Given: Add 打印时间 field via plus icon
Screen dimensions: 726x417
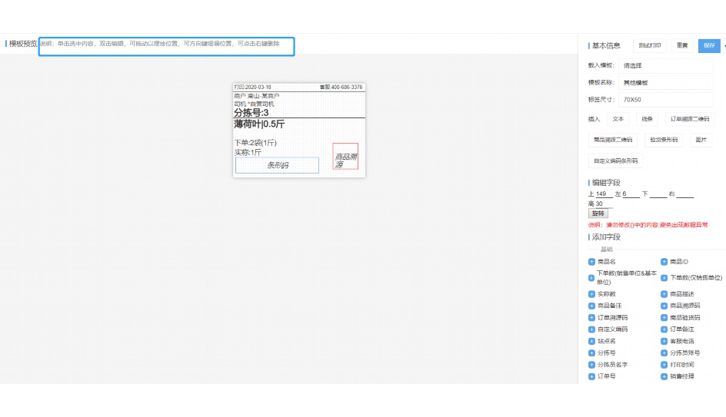Looking at the screenshot, I should pyautogui.click(x=664, y=365).
